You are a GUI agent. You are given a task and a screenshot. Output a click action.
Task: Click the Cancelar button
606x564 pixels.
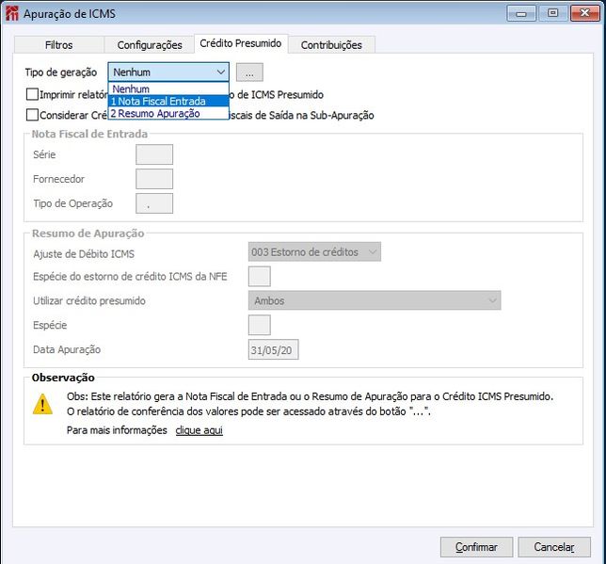click(x=554, y=547)
